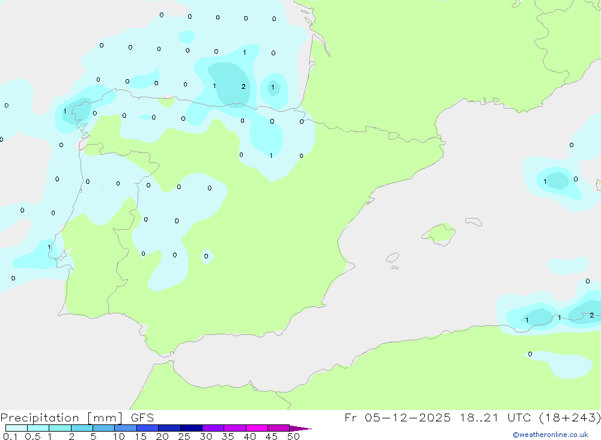The image size is (601, 440).
Task: Select the 30–35 mm violet legend swatch
Action: tap(213, 428)
